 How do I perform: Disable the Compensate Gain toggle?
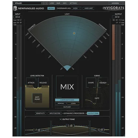67,100
